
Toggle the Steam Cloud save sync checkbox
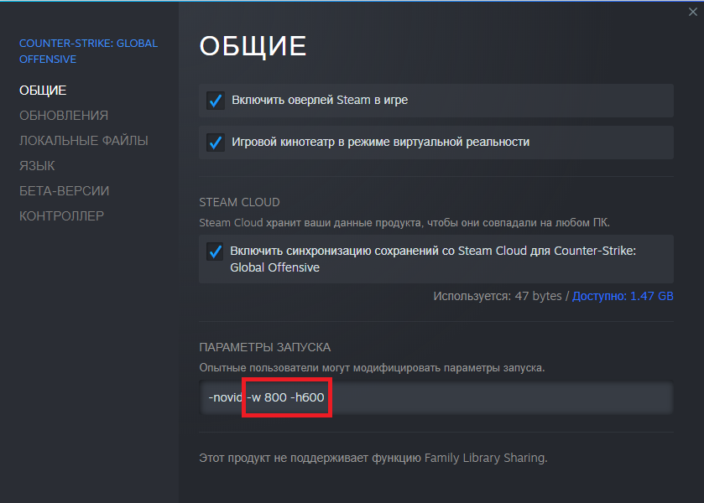click(x=216, y=251)
